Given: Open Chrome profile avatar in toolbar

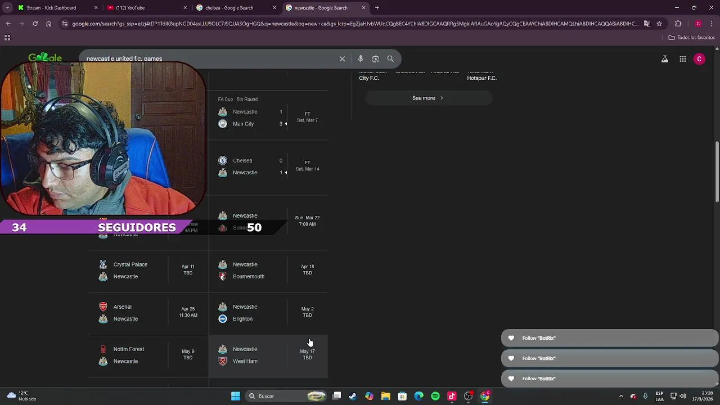Looking at the screenshot, I should coord(698,24).
